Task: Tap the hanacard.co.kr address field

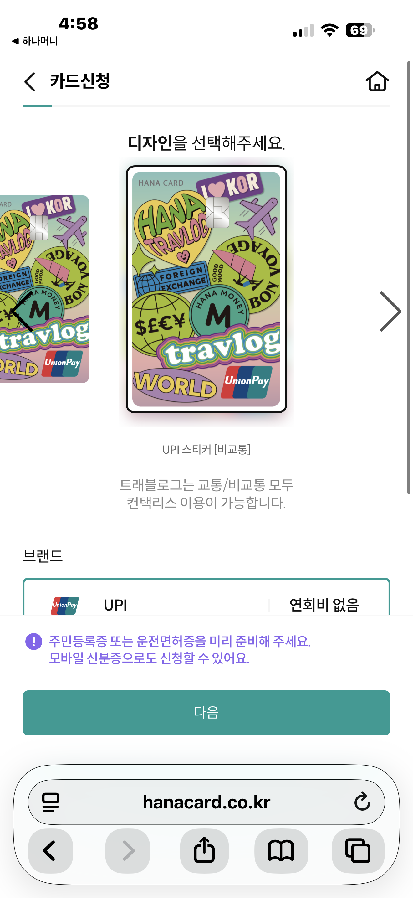Action: [x=206, y=802]
